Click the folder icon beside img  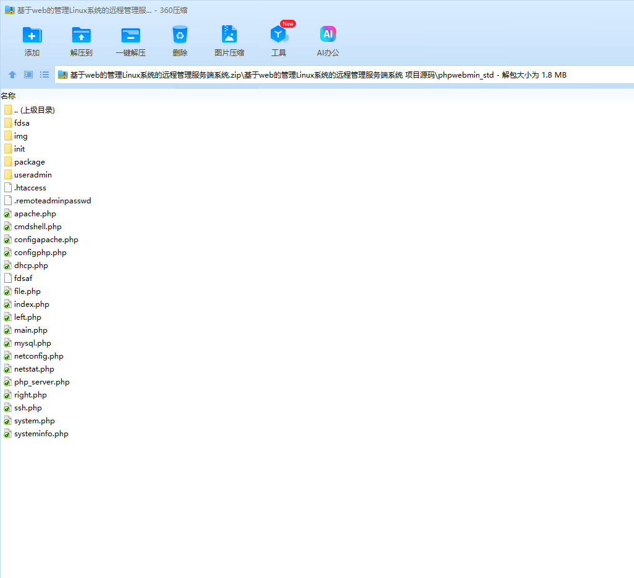click(7, 136)
